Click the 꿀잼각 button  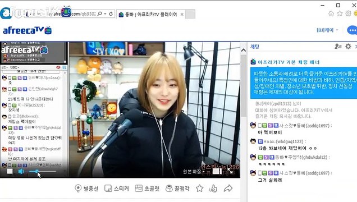[177, 189]
